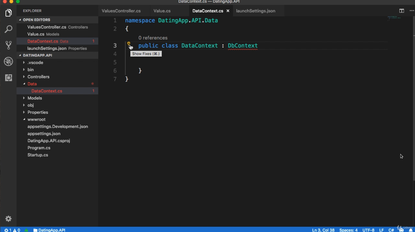This screenshot has width=415, height=232.
Task: Click the Show Fixes tooltip
Action: tap(146, 53)
